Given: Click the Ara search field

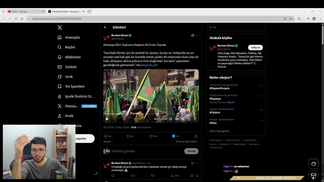Looking at the screenshot, I should (x=236, y=27).
